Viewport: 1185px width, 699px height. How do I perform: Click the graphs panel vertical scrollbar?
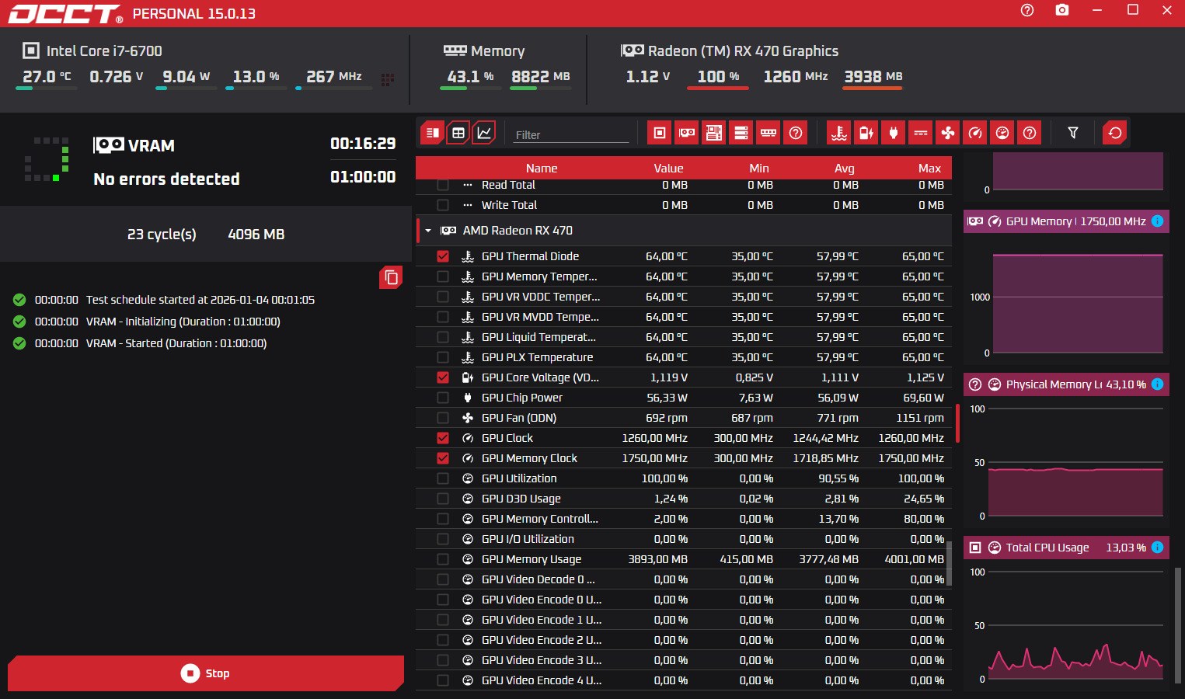(1179, 625)
